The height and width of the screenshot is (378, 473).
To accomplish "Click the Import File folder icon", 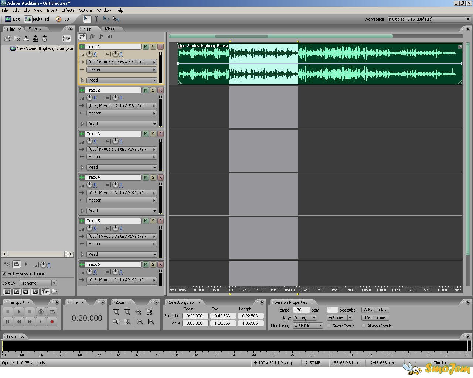I will click(7, 38).
